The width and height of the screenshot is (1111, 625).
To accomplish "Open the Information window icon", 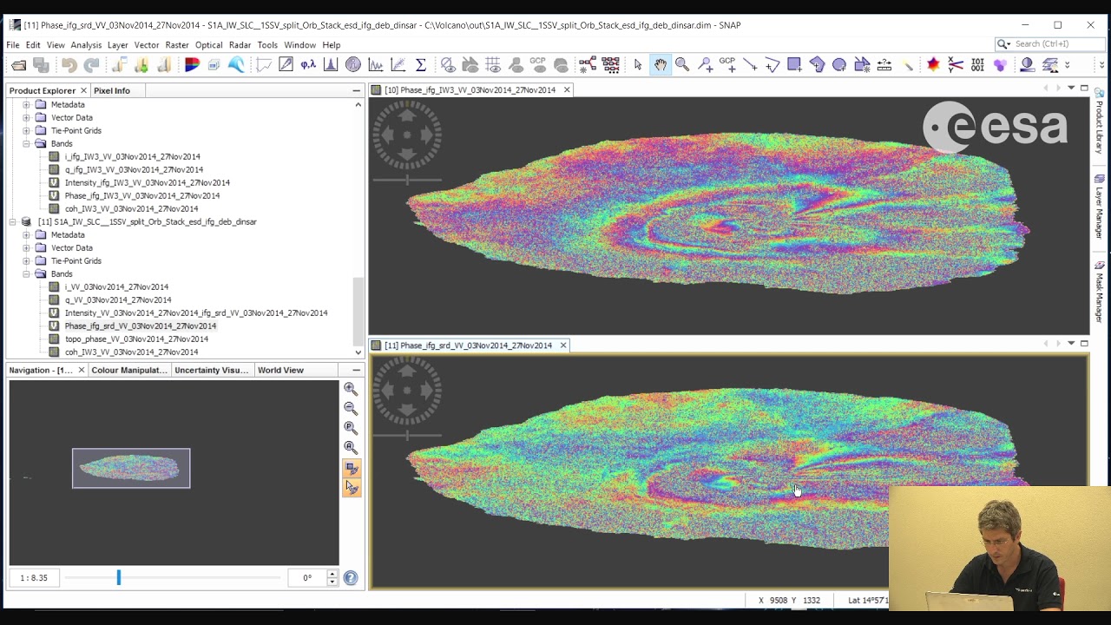I will (x=353, y=65).
